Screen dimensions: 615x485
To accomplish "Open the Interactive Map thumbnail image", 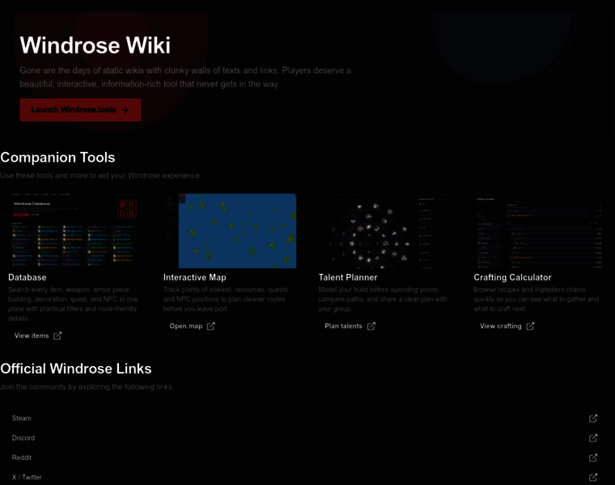I will click(x=230, y=230).
